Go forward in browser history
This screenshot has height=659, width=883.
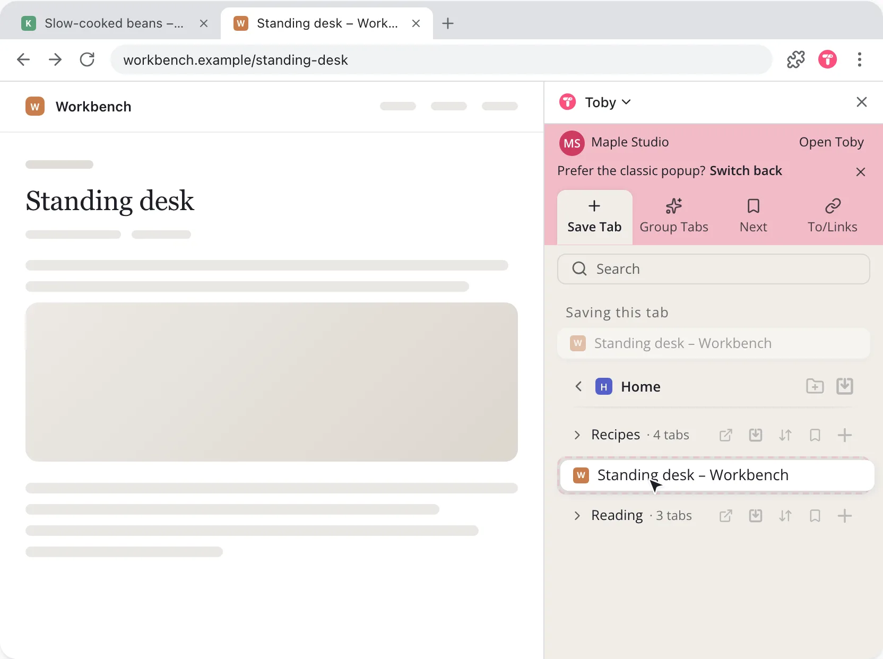[x=55, y=59]
